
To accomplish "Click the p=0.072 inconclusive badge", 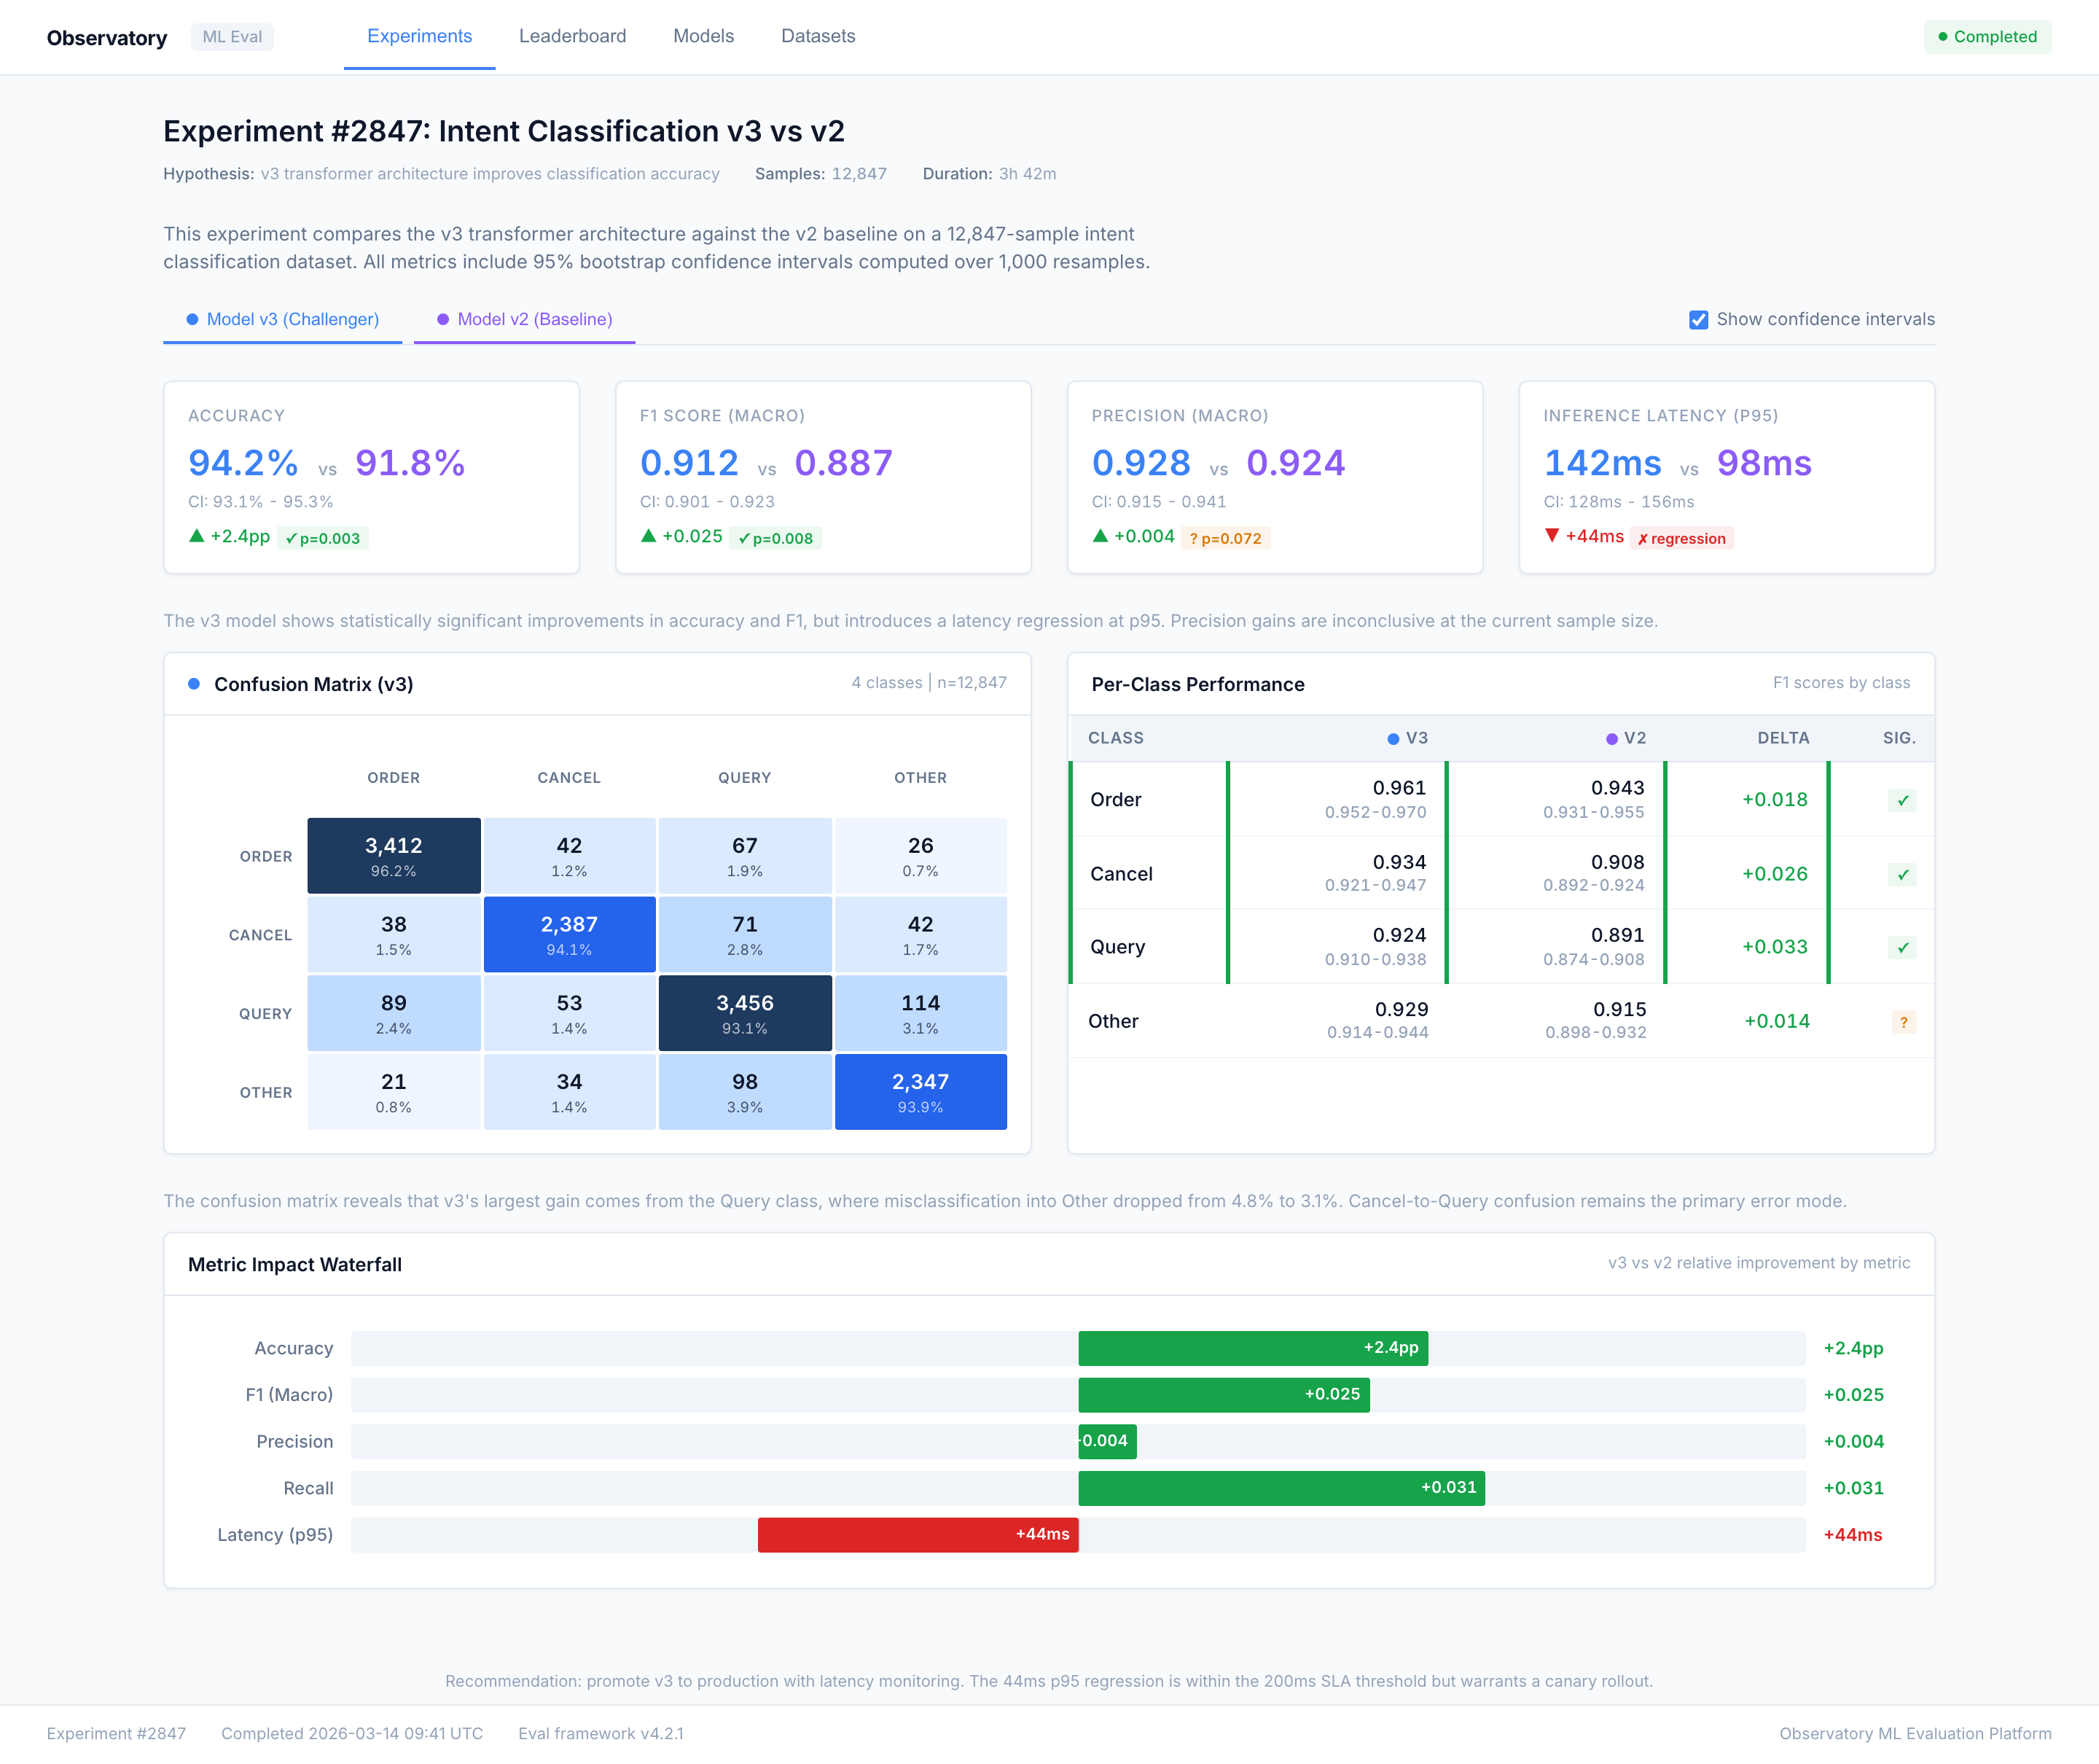I will [x=1225, y=538].
